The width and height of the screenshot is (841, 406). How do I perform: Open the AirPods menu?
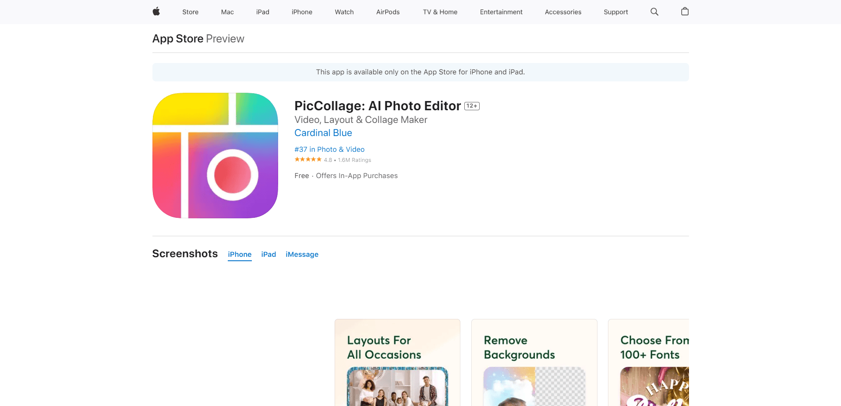point(388,12)
